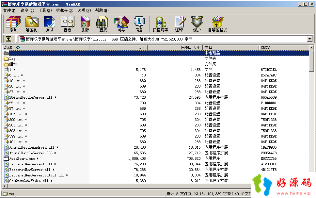Image resolution: width=316 pixels, height=198 pixels.
Task: Click the key password icon in status bar
Action: click(11, 194)
